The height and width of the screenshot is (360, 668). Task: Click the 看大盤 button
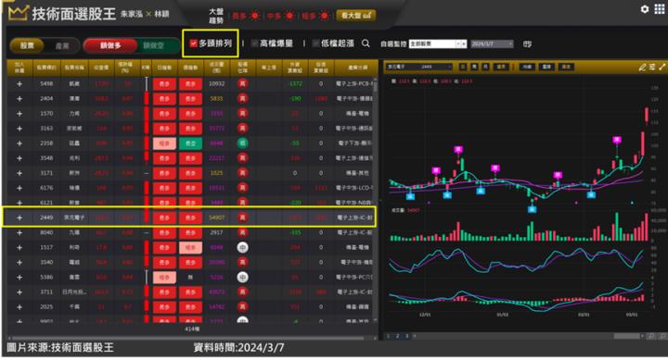(355, 16)
